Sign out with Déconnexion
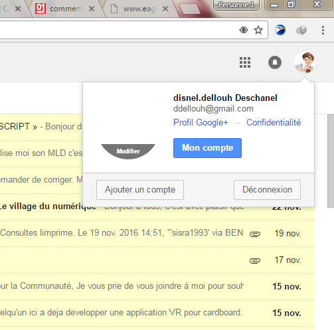334x330 pixels. pos(267,190)
